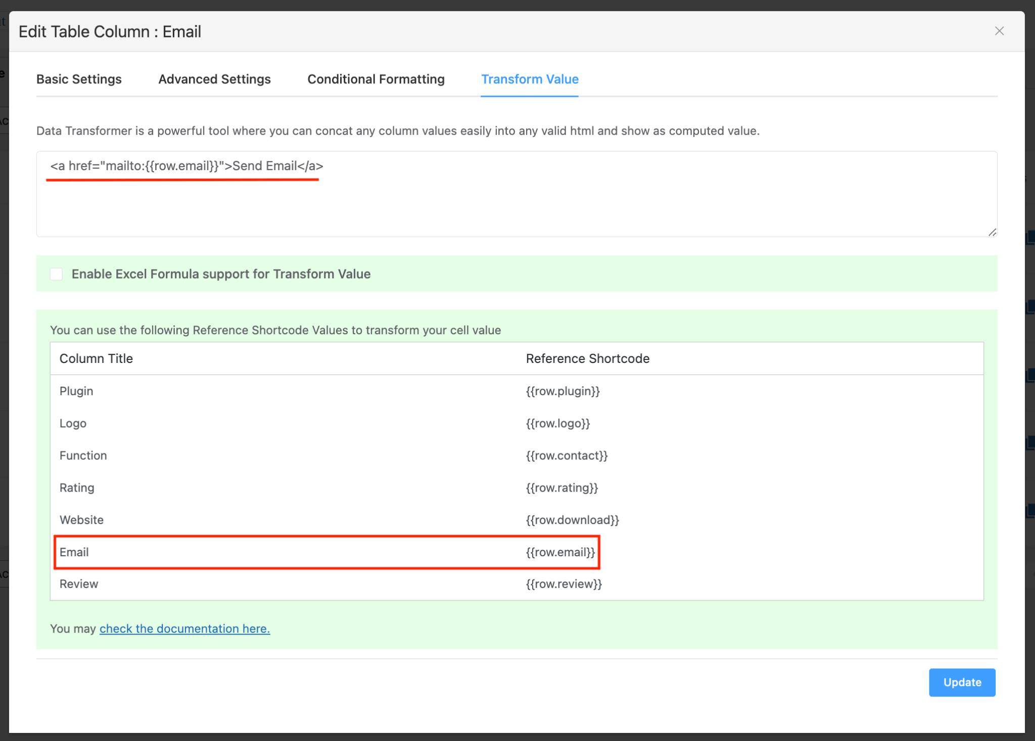Click the {{row.review}} shortcode
1035x741 pixels.
coord(564,584)
